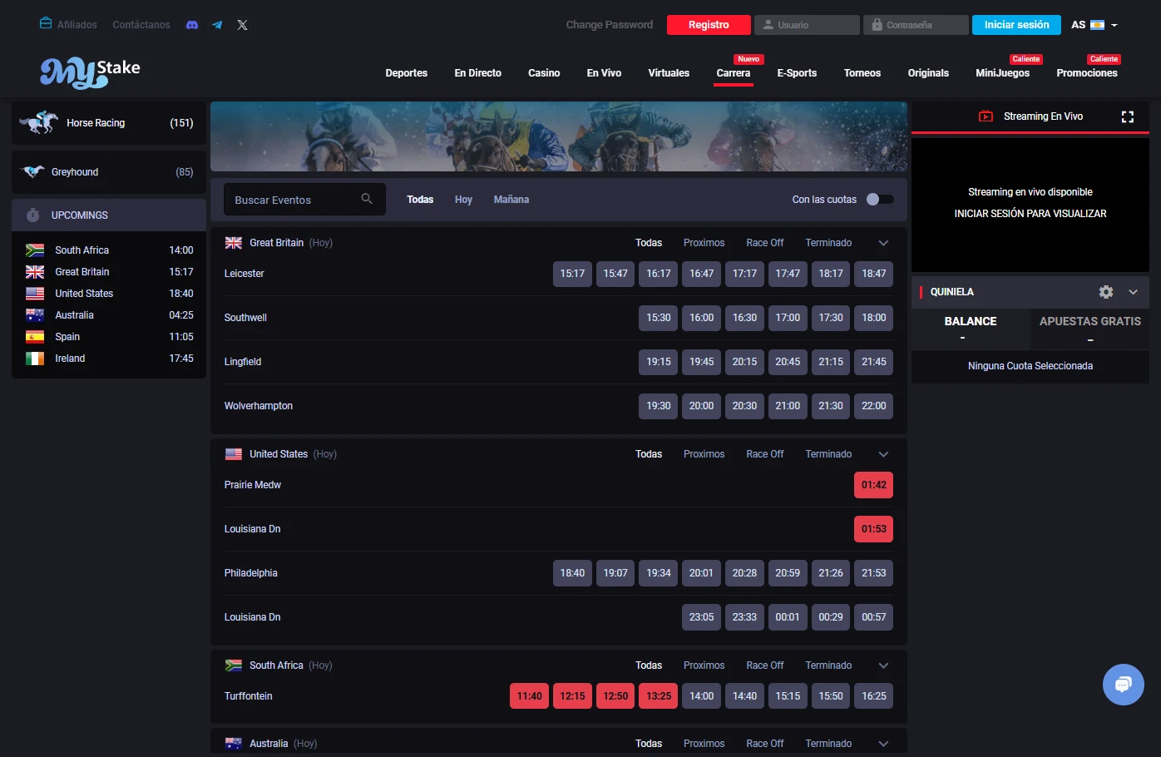Filter South Africa by Terminado

(828, 665)
